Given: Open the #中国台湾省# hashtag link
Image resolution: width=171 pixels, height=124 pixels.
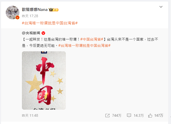Looking at the screenshot, I should [x=92, y=39].
